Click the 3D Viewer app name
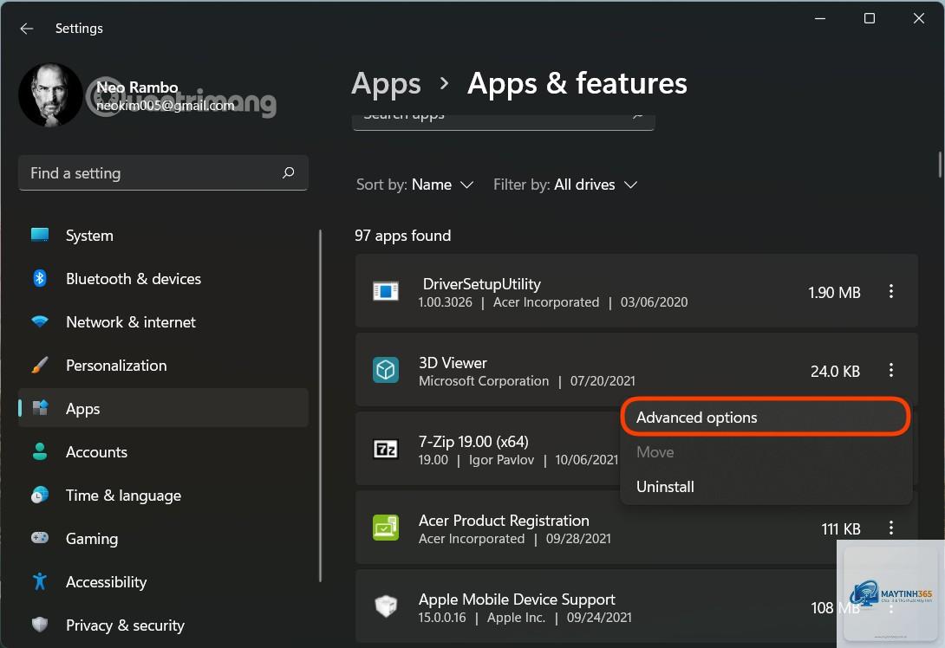 [453, 362]
